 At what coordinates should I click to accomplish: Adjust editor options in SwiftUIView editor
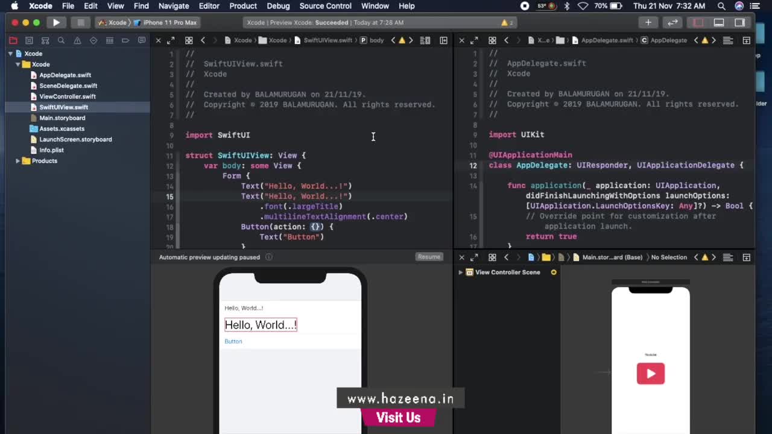[x=425, y=40]
